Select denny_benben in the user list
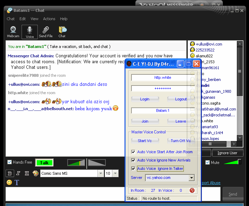The width and height of the screenshot is (249, 206). [208, 80]
